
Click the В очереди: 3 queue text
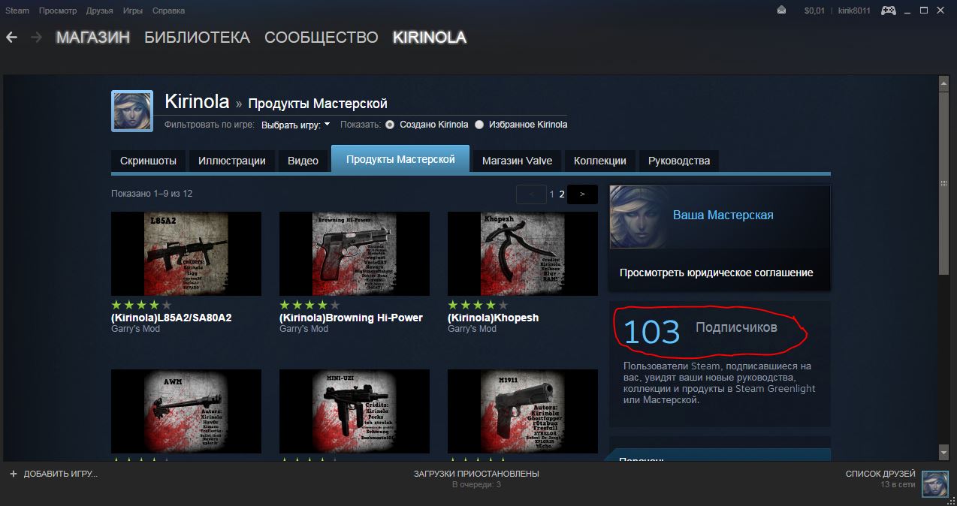[476, 485]
